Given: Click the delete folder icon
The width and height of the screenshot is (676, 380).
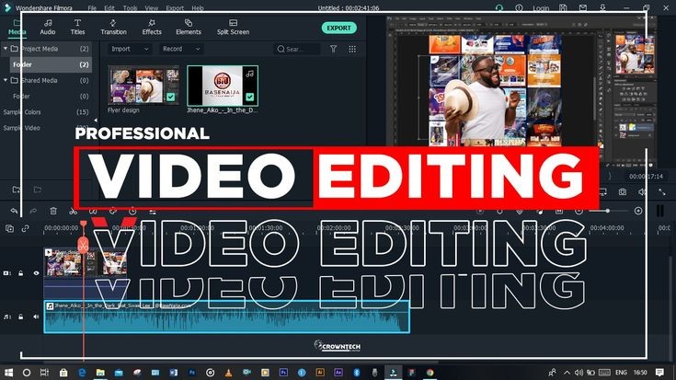Looking at the screenshot, I should [38, 190].
